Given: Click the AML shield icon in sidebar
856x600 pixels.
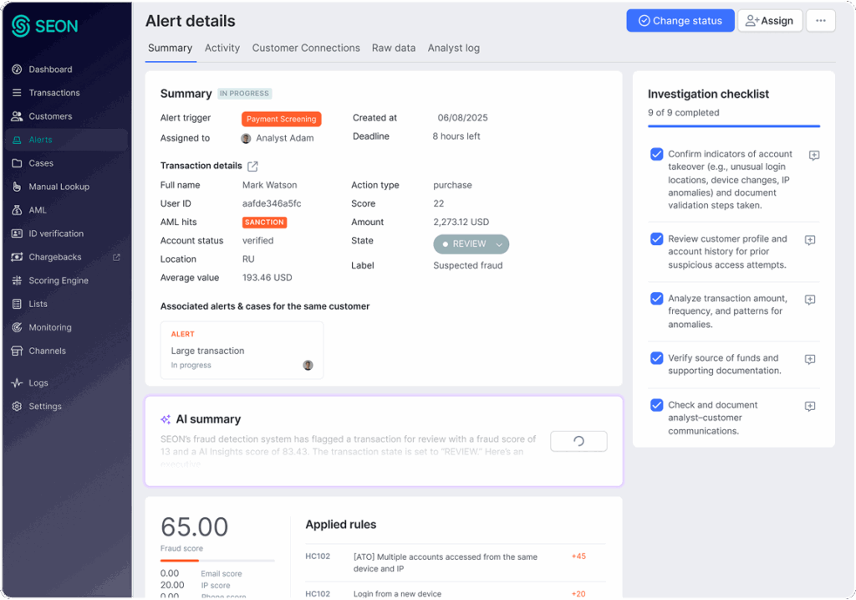Looking at the screenshot, I should coord(17,210).
